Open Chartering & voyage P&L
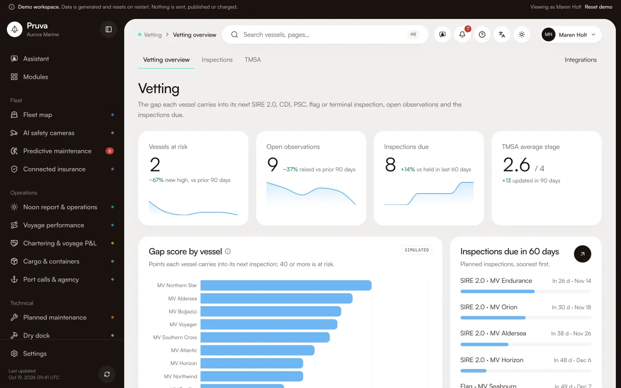 tap(62, 243)
